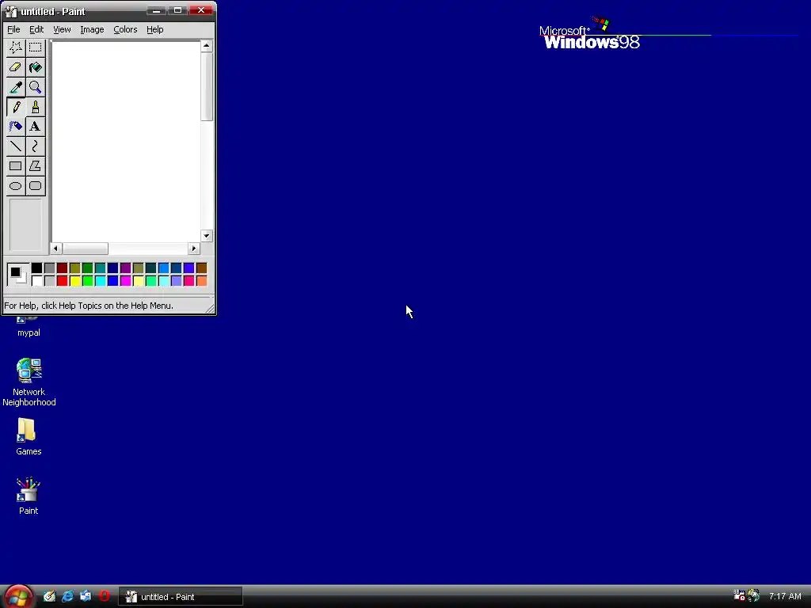Viewport: 811px width, 608px height.
Task: Pick the Fill With Color bucket tool
Action: coord(35,67)
